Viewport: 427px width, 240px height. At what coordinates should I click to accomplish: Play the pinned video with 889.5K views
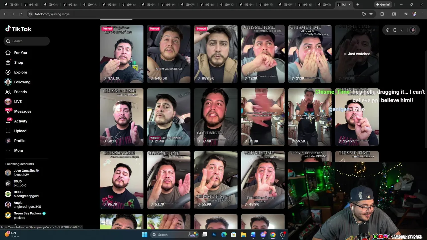coord(216,54)
